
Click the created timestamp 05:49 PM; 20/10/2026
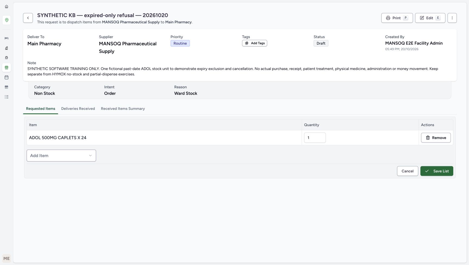pyautogui.click(x=402, y=49)
